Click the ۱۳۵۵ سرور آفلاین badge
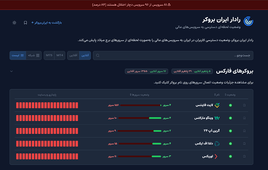 tap(137, 71)
